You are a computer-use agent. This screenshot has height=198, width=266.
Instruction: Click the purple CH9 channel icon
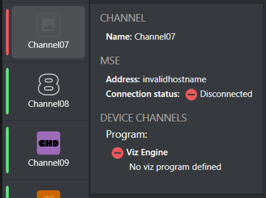48,143
